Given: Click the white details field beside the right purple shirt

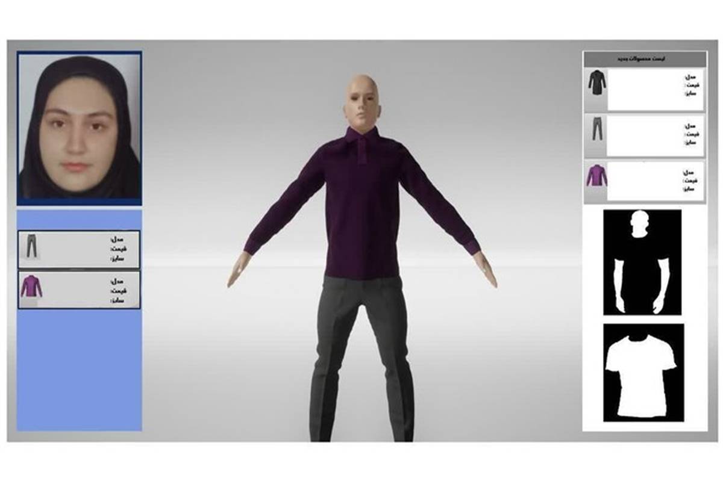Looking at the screenshot, I should tap(645, 182).
